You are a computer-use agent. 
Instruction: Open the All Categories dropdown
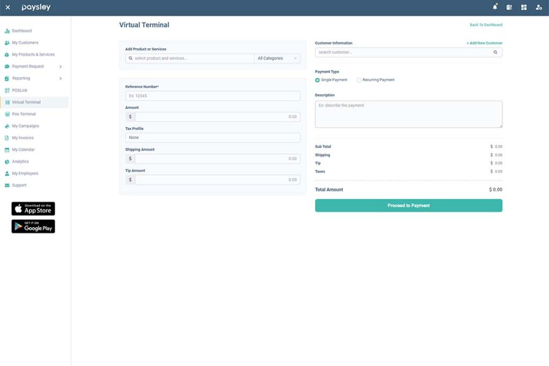tap(277, 58)
